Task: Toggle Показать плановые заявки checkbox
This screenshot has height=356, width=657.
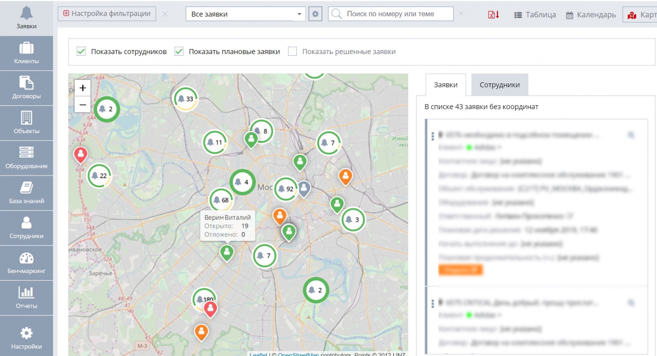Action: pos(179,52)
